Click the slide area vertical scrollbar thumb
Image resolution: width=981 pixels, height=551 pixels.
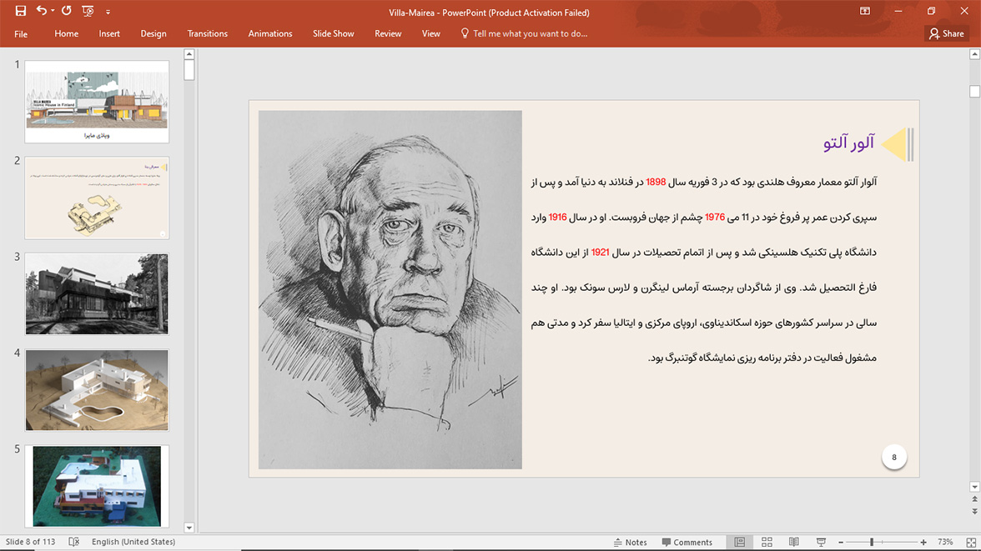(974, 92)
